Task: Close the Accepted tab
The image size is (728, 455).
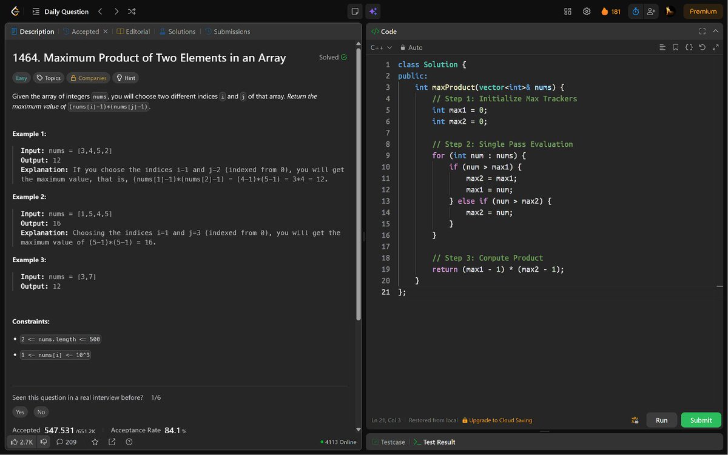Action: pos(106,32)
